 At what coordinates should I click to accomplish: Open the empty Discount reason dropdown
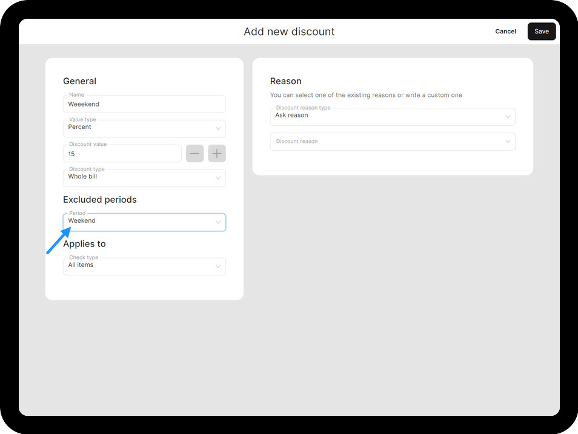coord(388,142)
